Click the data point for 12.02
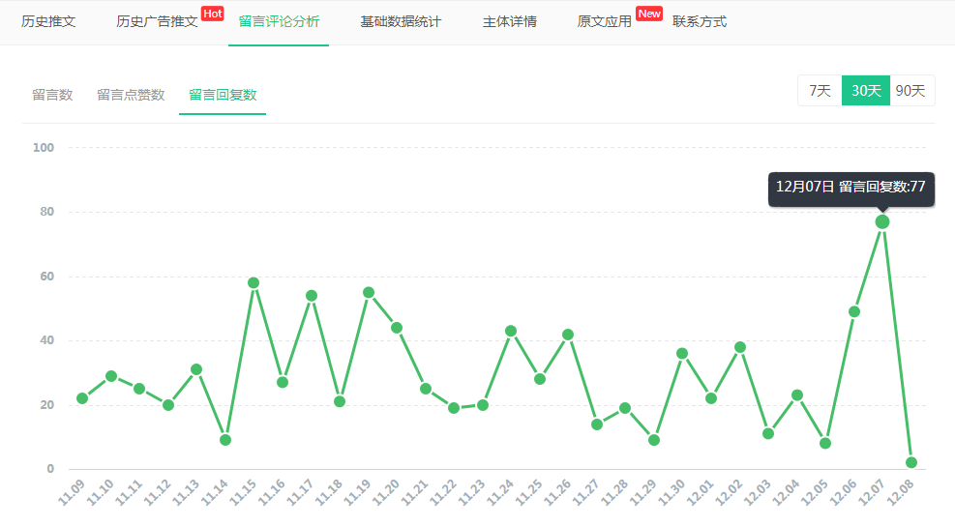955x526 pixels. click(740, 348)
